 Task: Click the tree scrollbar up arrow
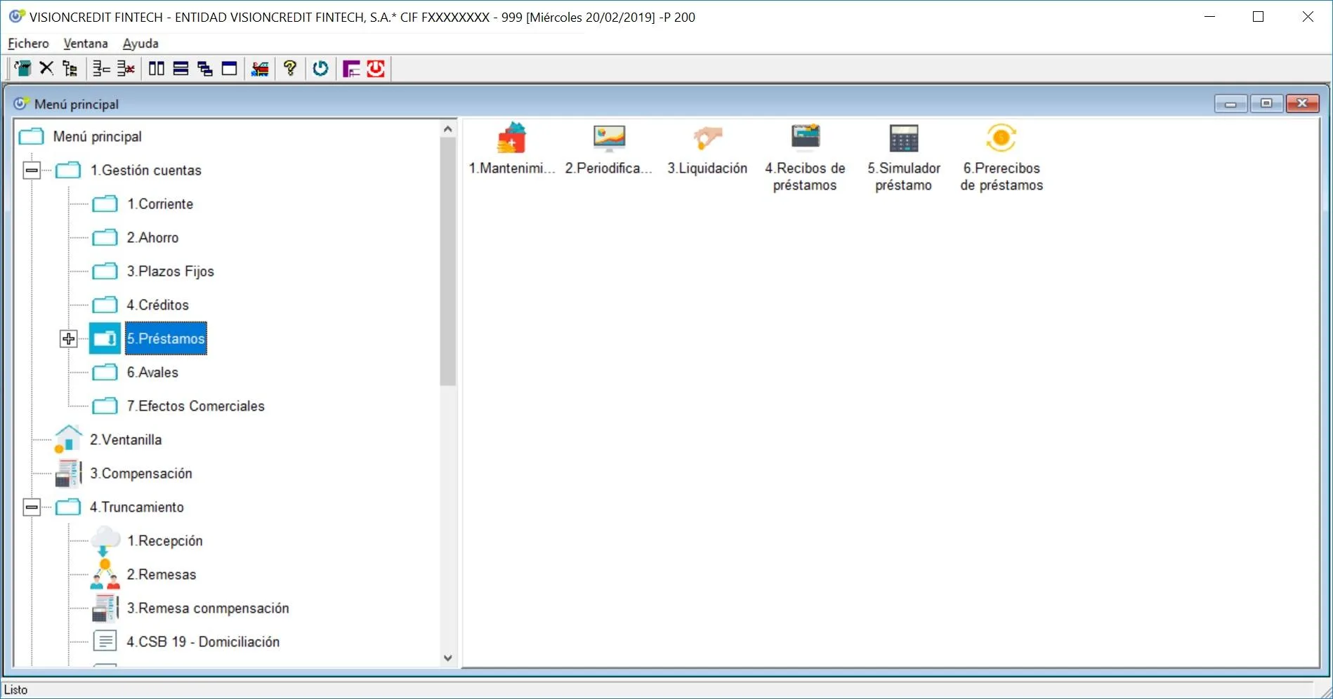448,128
